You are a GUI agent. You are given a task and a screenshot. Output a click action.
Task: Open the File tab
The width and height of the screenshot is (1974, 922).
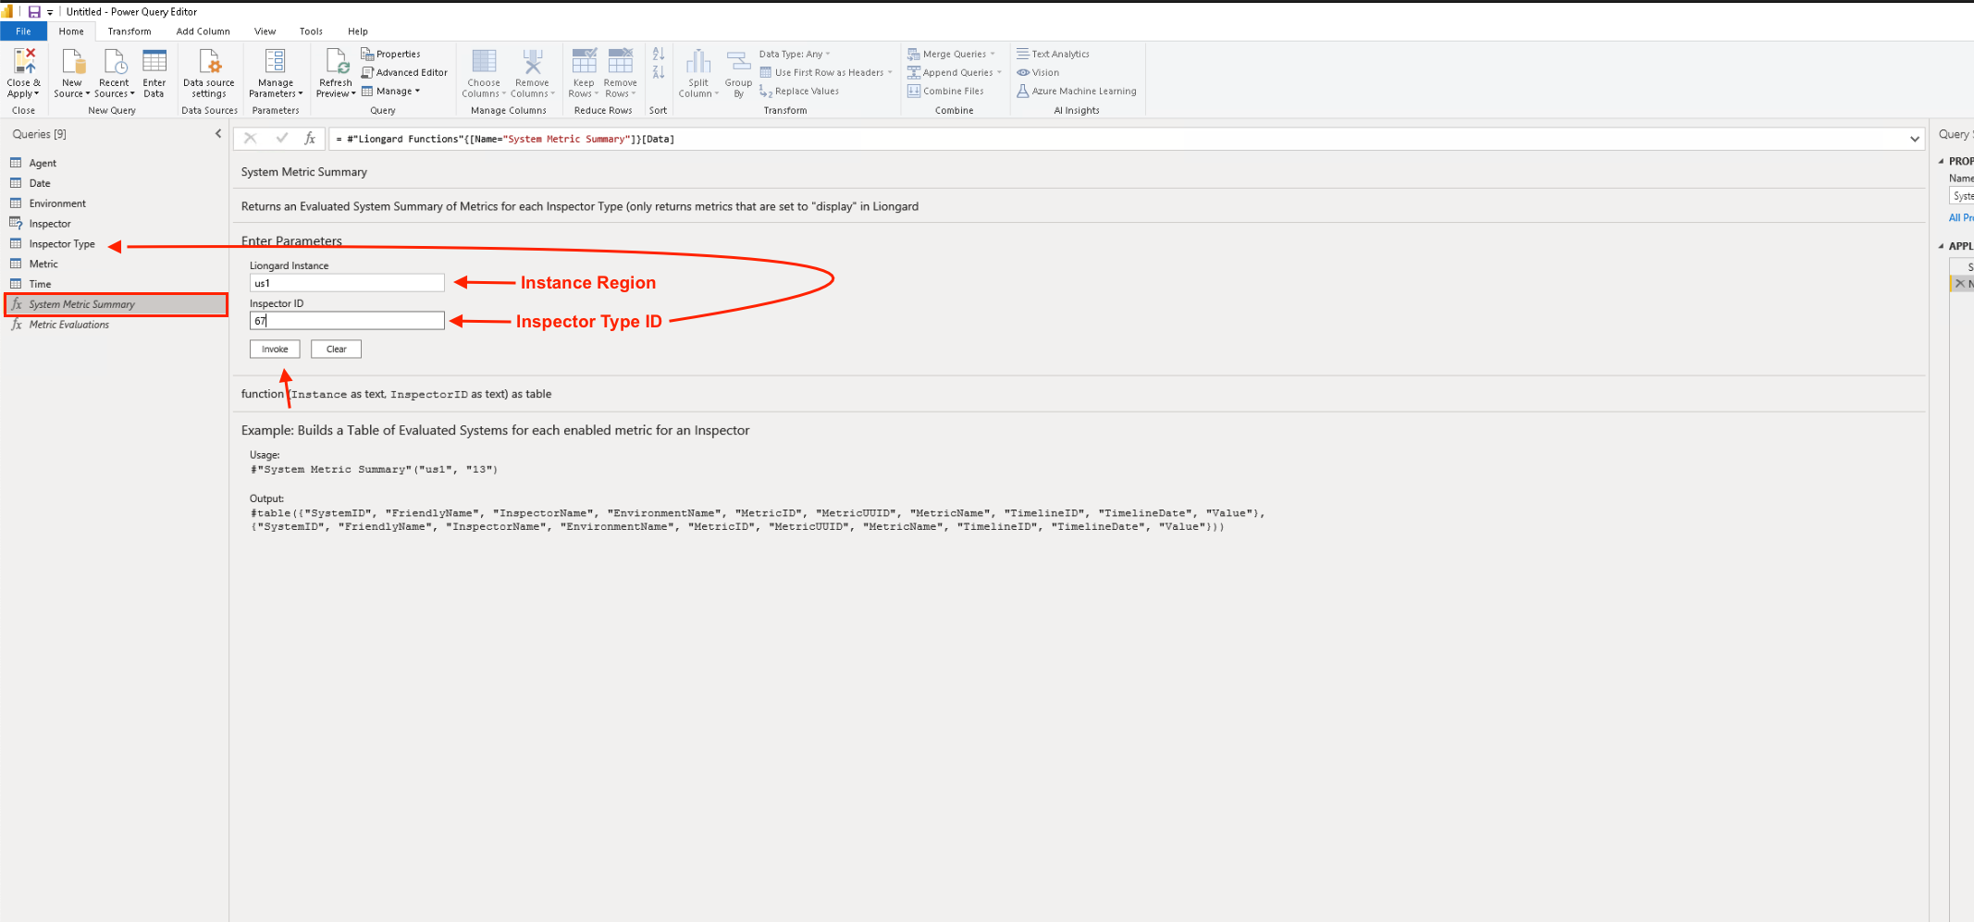(x=24, y=31)
